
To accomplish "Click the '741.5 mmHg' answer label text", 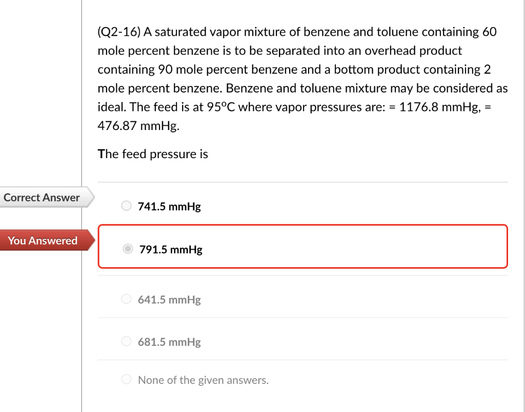I will (x=169, y=207).
